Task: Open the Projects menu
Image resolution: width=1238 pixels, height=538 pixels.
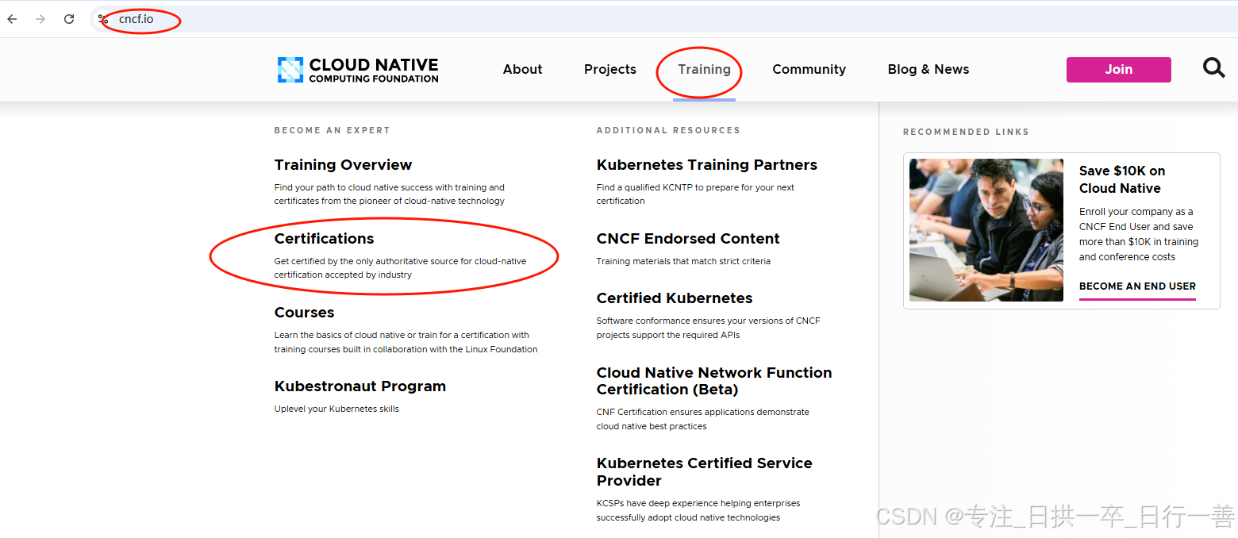Action: coord(610,69)
